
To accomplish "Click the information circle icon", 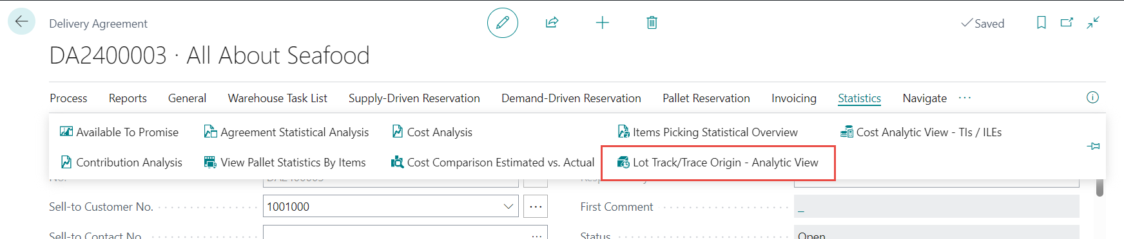I will pos(1092,98).
